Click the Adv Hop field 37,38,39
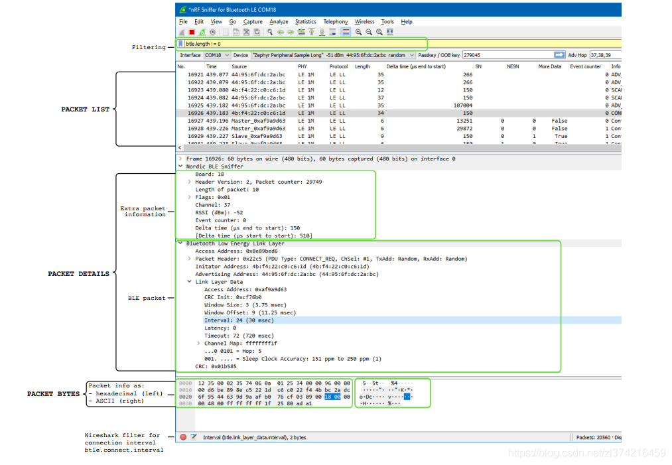 pos(605,55)
